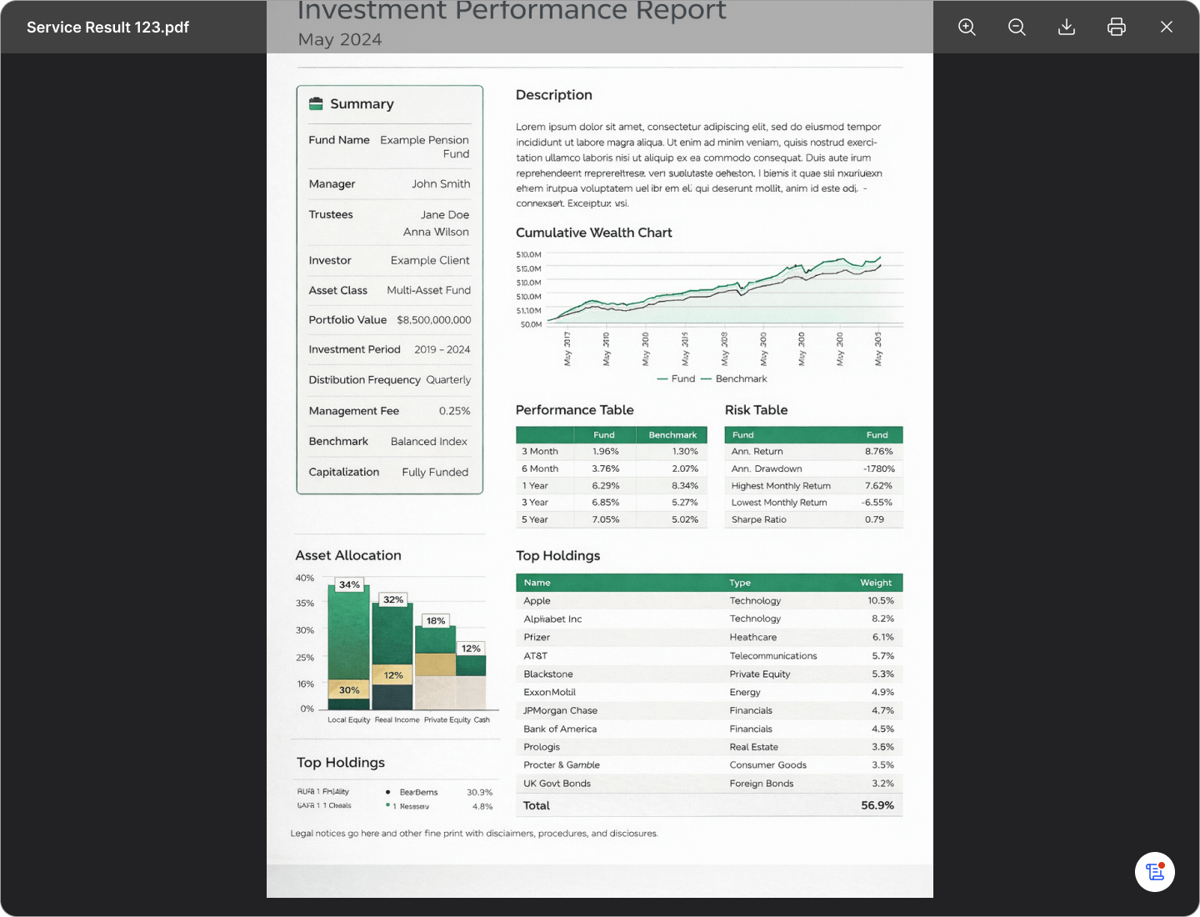Click the 34% label on Asset Allocation chart
The image size is (1200, 917).
point(349,584)
